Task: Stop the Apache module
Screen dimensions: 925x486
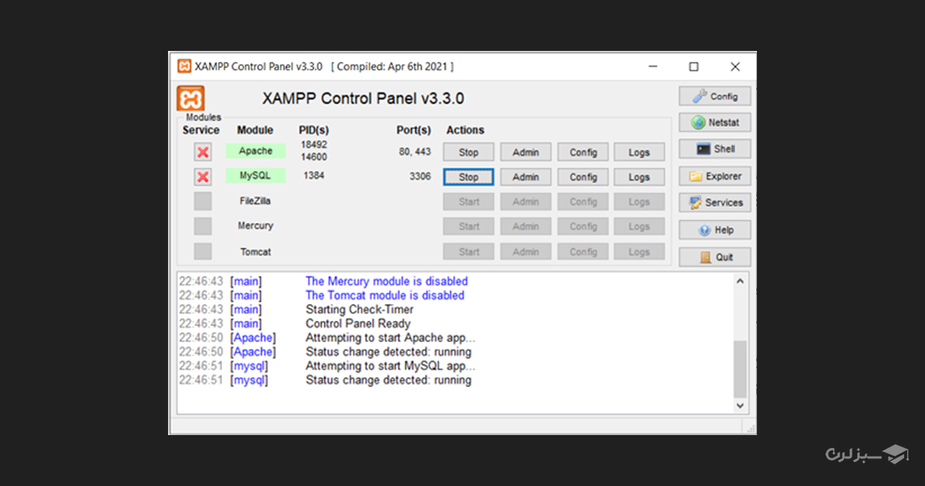Action: pos(468,152)
